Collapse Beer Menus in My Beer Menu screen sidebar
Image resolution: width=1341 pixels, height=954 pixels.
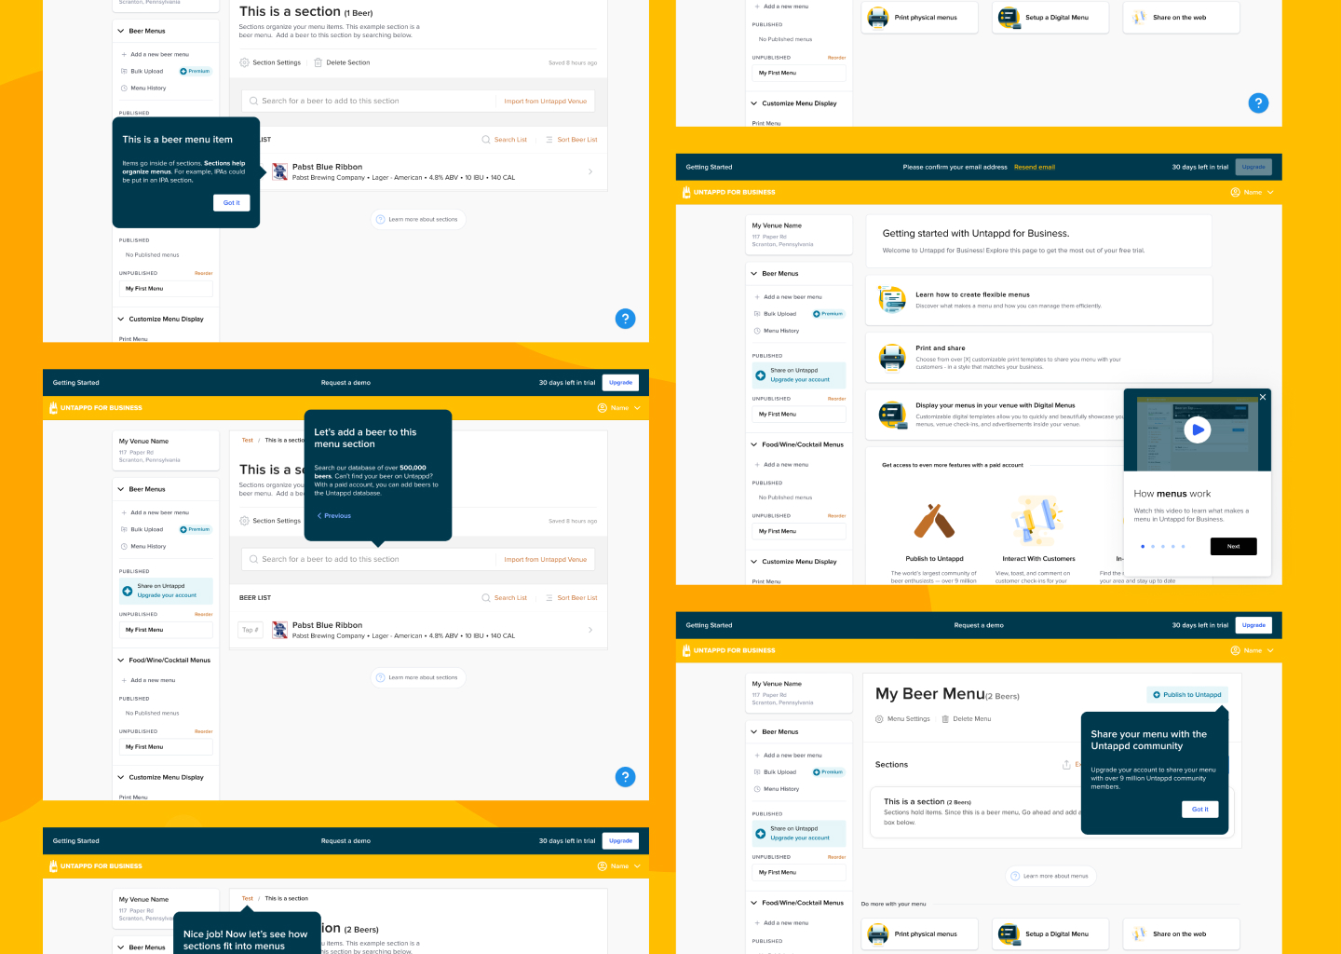[x=754, y=732]
